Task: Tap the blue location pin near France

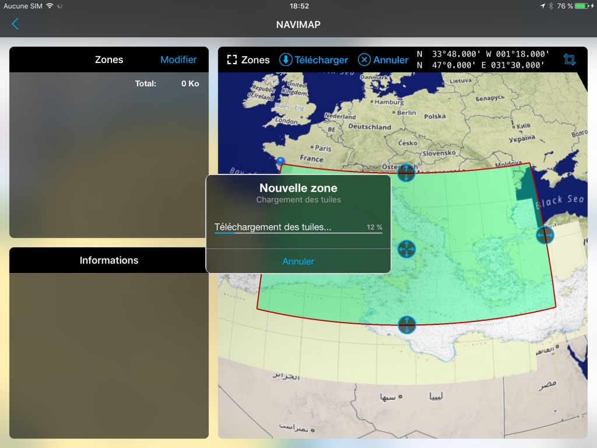Action: coord(280,161)
